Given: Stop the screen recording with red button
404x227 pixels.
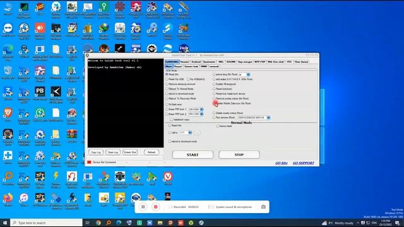Looking at the screenshot, I should pos(155,207).
